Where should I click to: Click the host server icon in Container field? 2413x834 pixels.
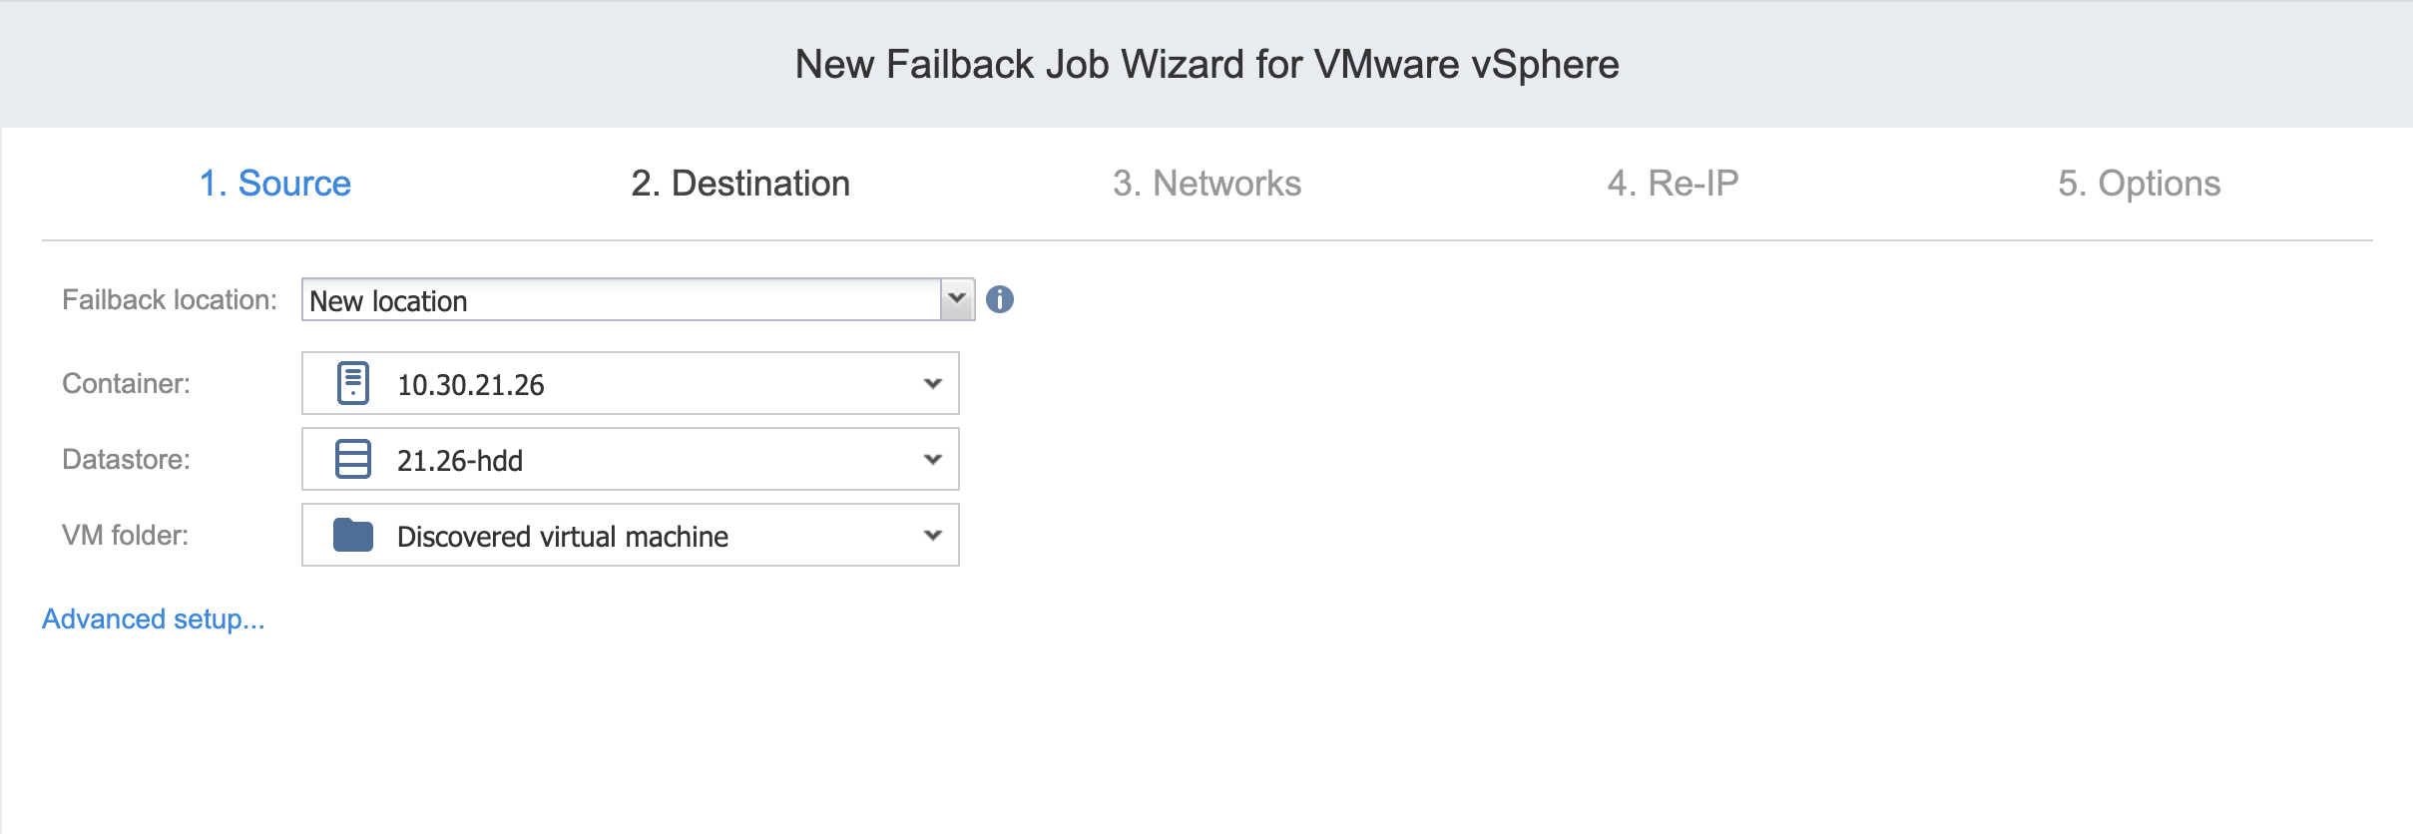pos(353,383)
